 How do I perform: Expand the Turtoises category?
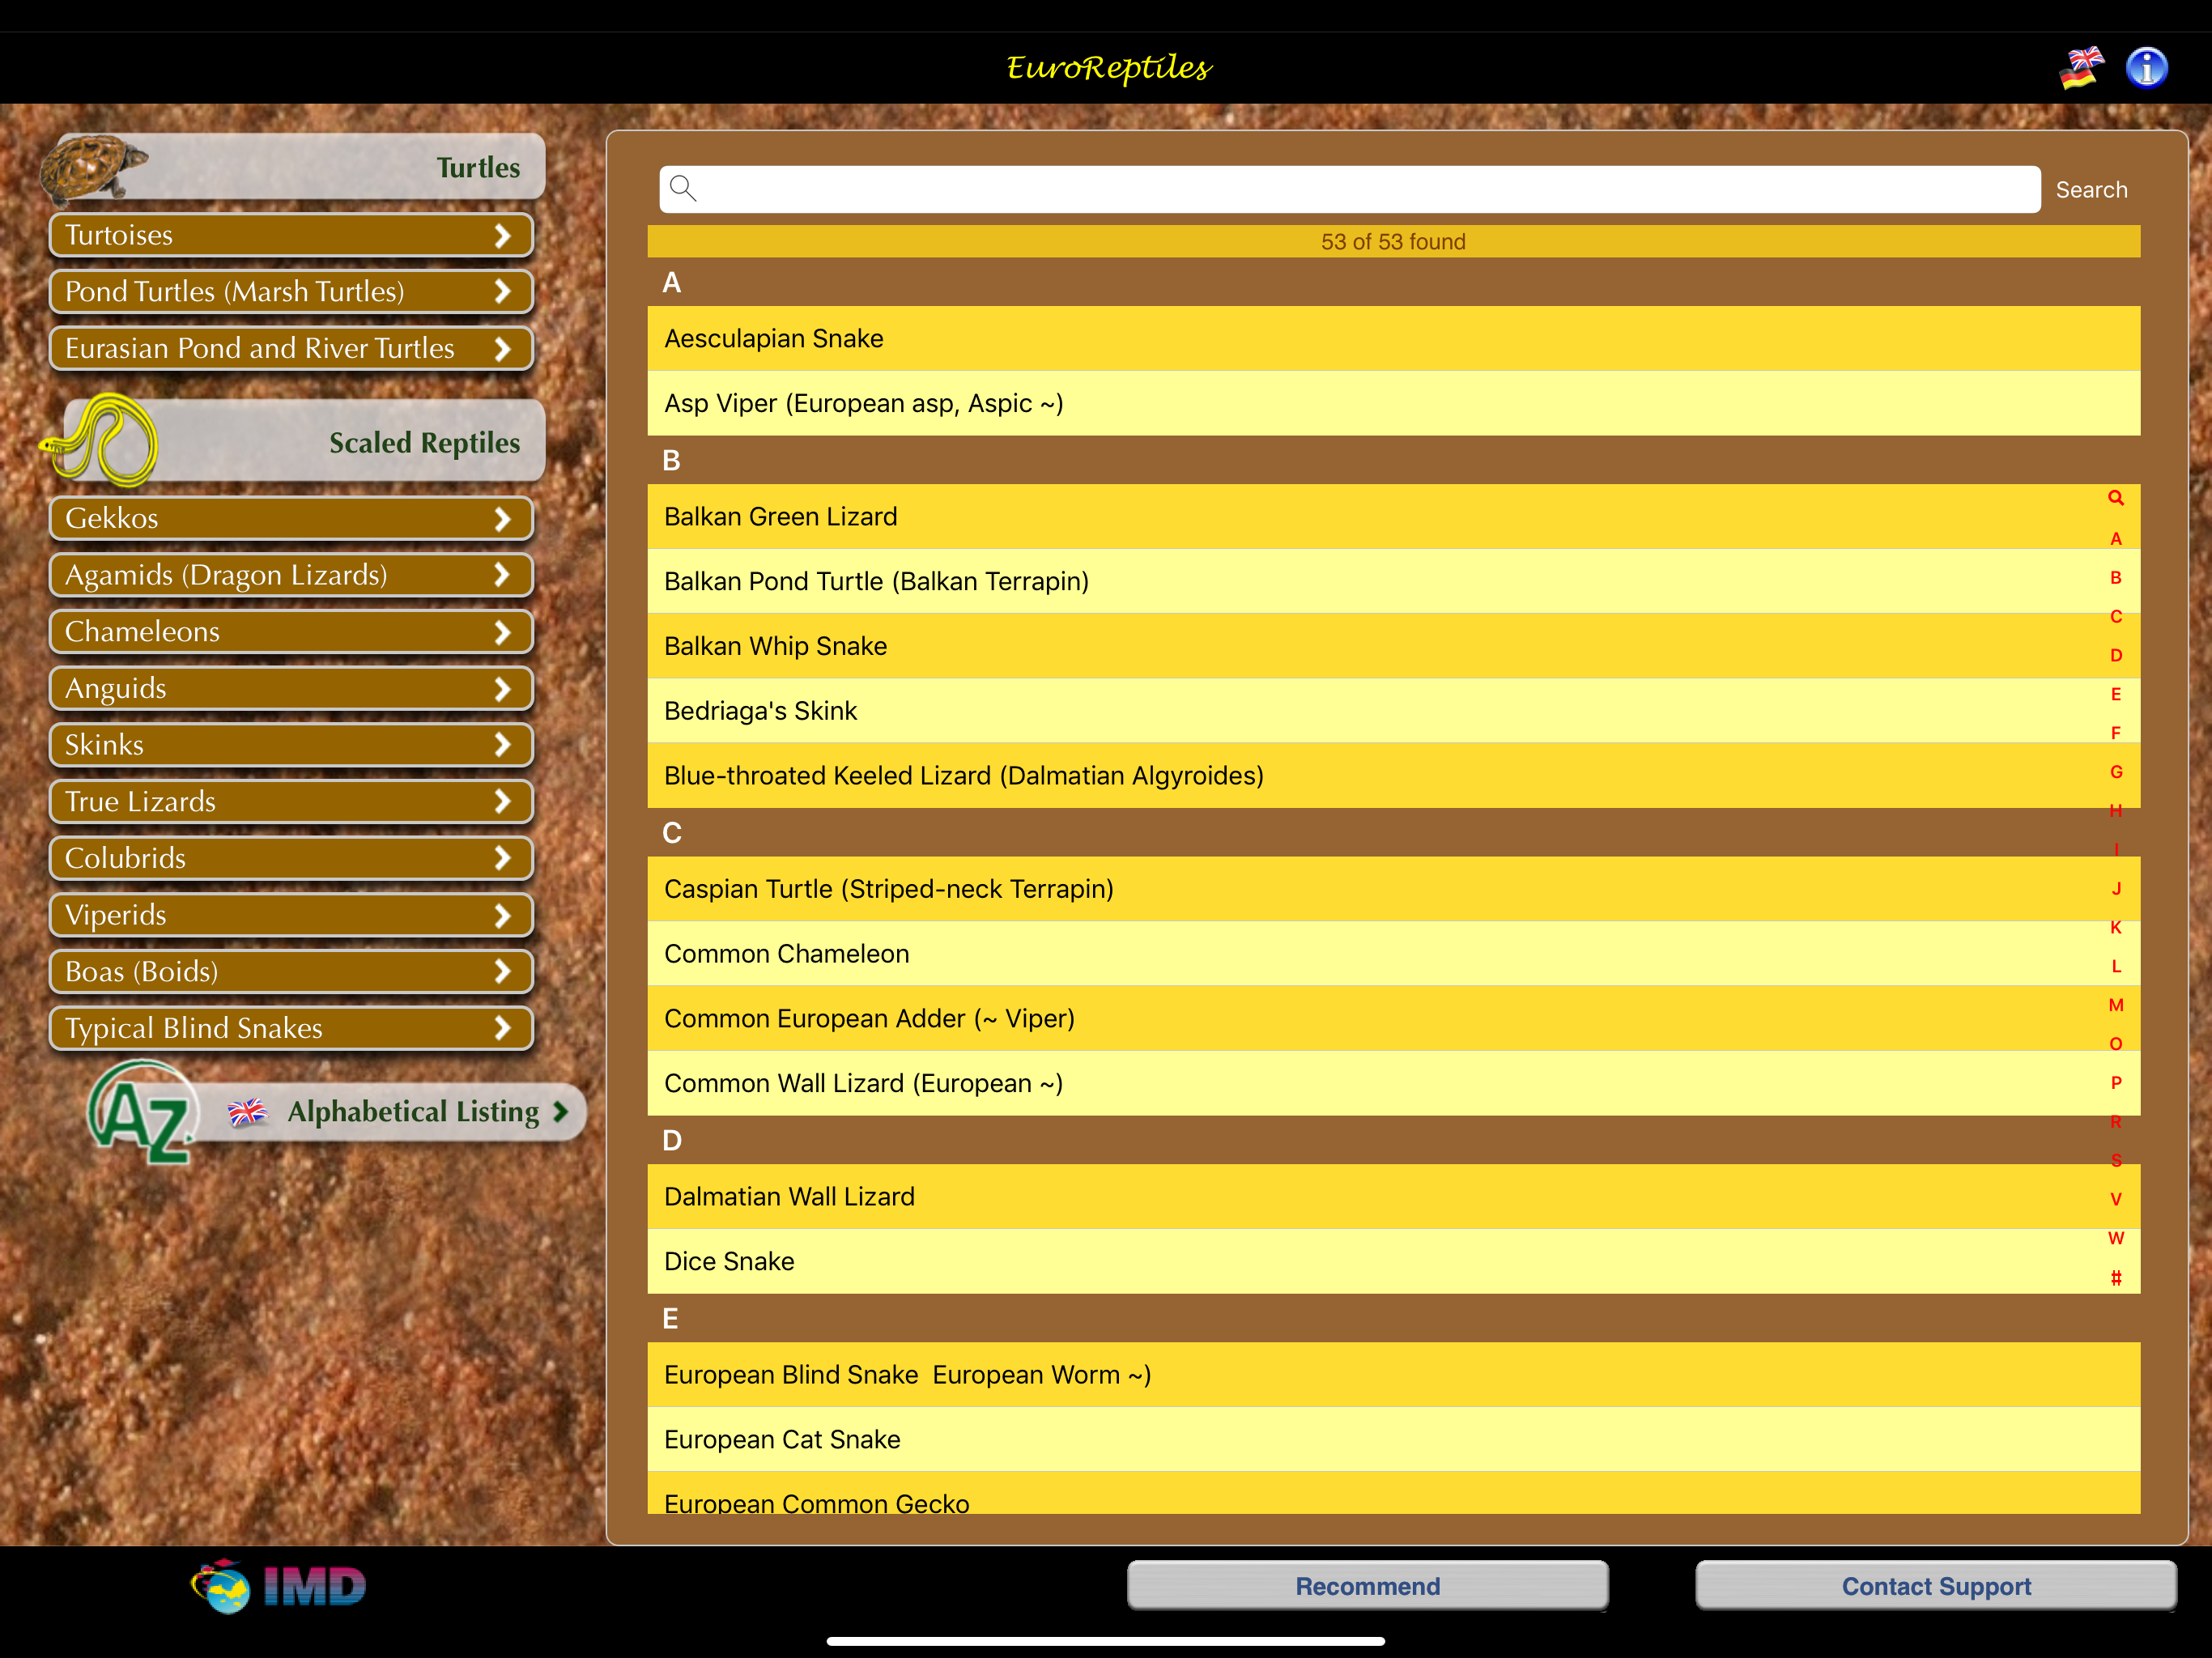(x=291, y=235)
